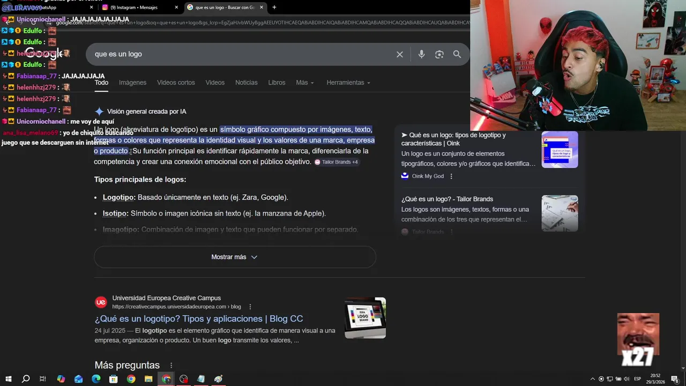Click the Visión general creada por IA sparkle icon
The width and height of the screenshot is (686, 386).
pos(99,112)
